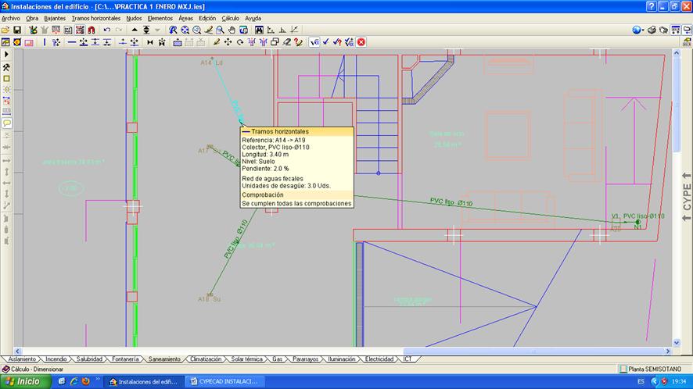Click the open file folder icon
This screenshot has width=693, height=389.
coord(5,30)
